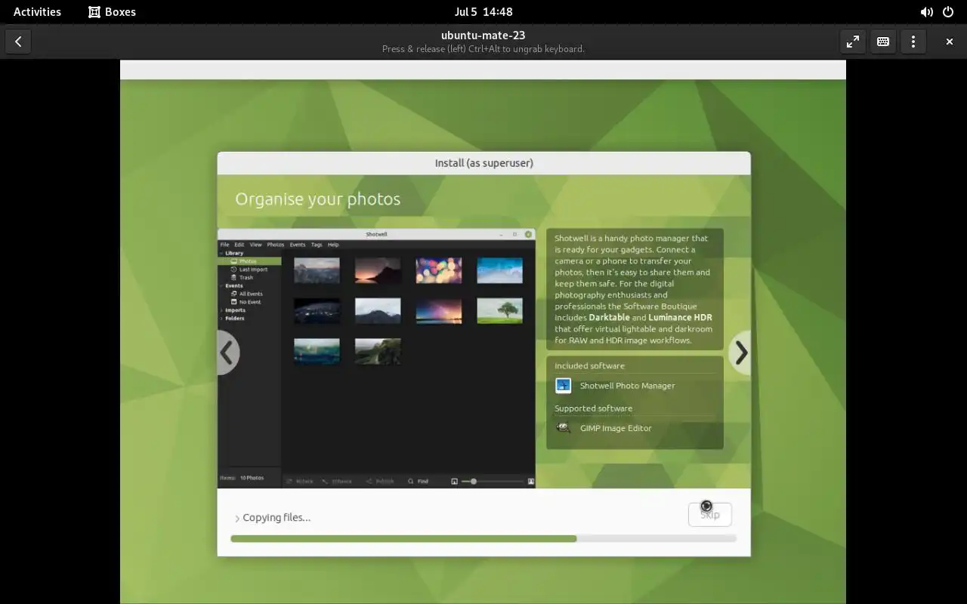This screenshot has height=604, width=967.
Task: Click the installation progress bar
Action: [x=483, y=538]
